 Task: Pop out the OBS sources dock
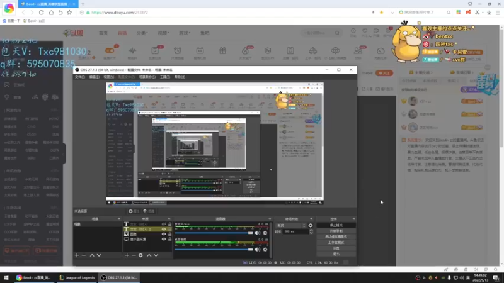pos(169,219)
